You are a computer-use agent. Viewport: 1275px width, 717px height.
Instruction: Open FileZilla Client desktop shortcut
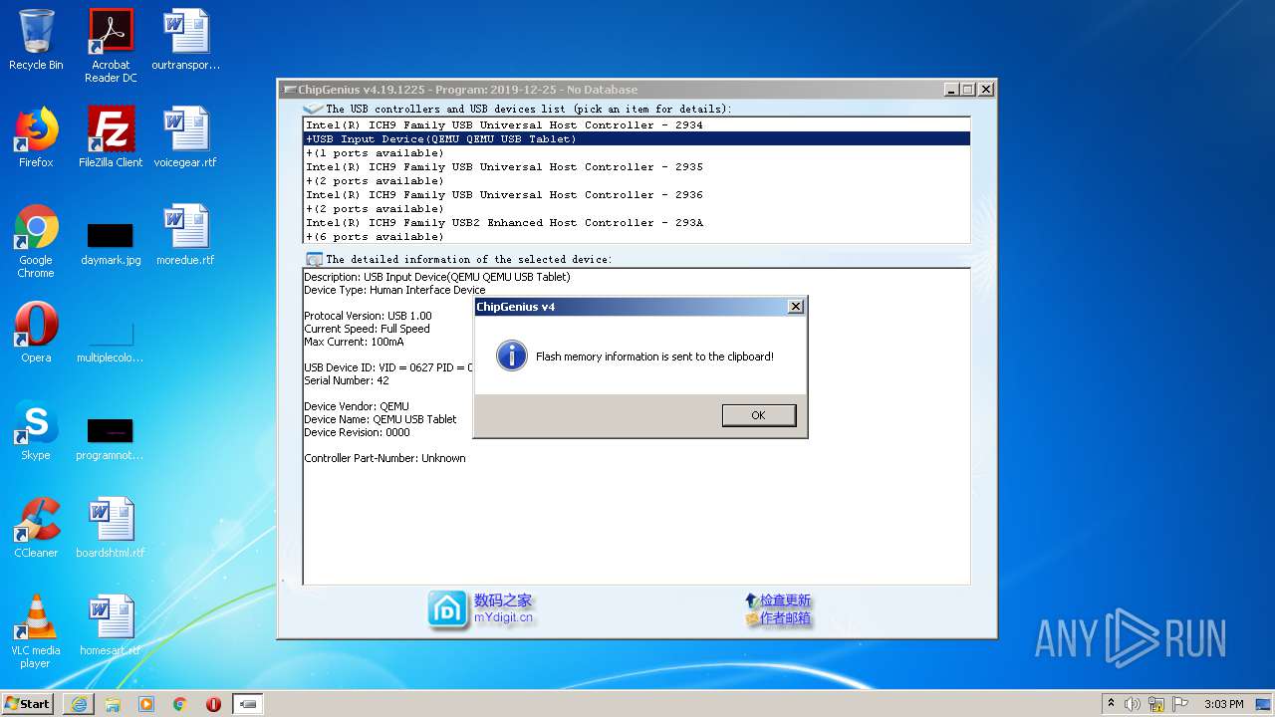point(111,137)
